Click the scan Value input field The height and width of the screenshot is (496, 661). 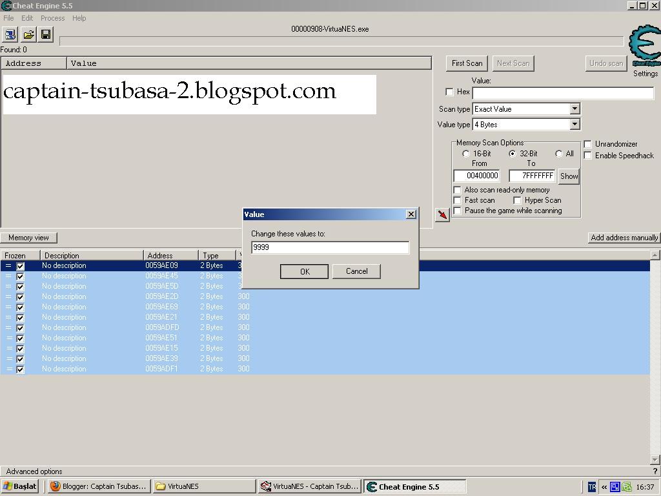point(563,93)
